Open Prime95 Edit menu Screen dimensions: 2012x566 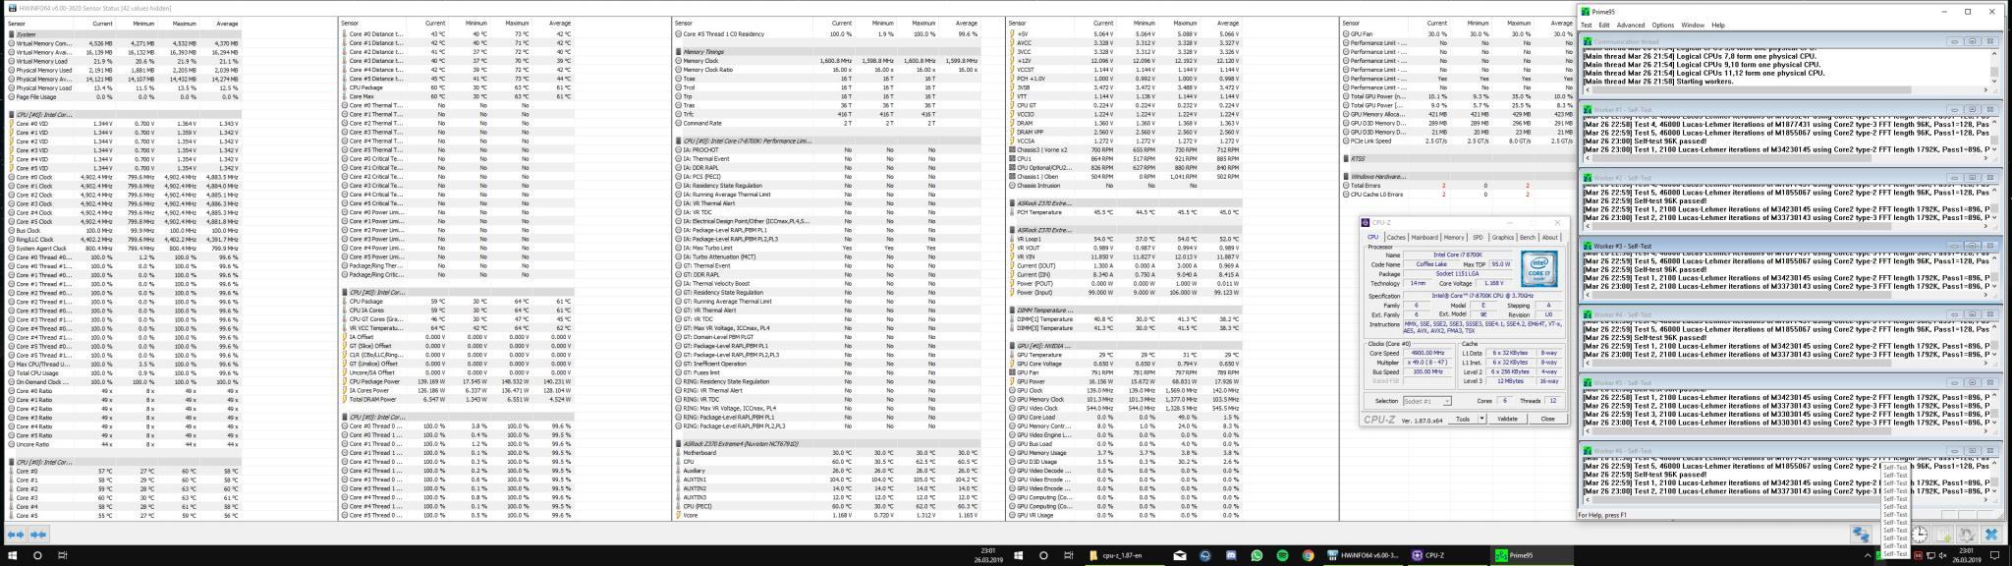point(1604,25)
